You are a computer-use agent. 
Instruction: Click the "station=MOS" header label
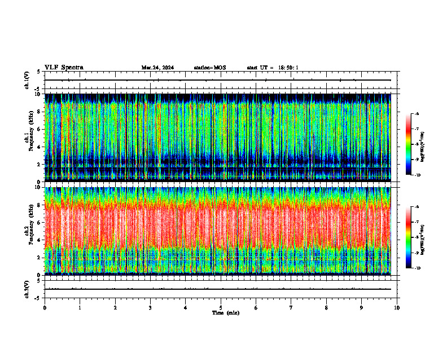pos(210,68)
